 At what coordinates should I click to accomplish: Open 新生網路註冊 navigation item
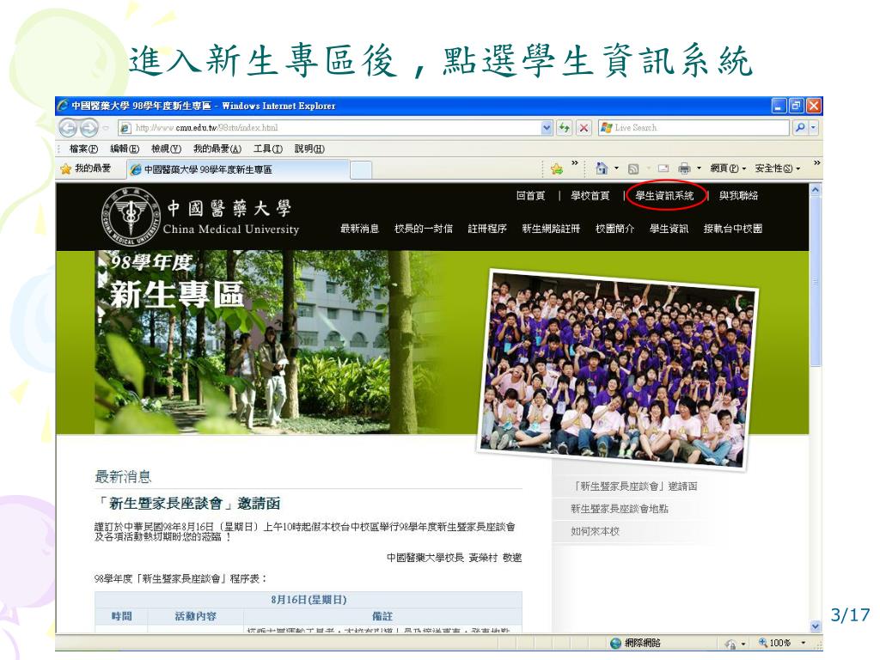pyautogui.click(x=551, y=229)
